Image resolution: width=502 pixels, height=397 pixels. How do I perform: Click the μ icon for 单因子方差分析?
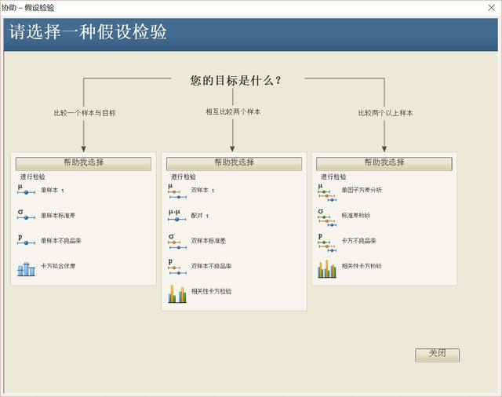click(327, 193)
